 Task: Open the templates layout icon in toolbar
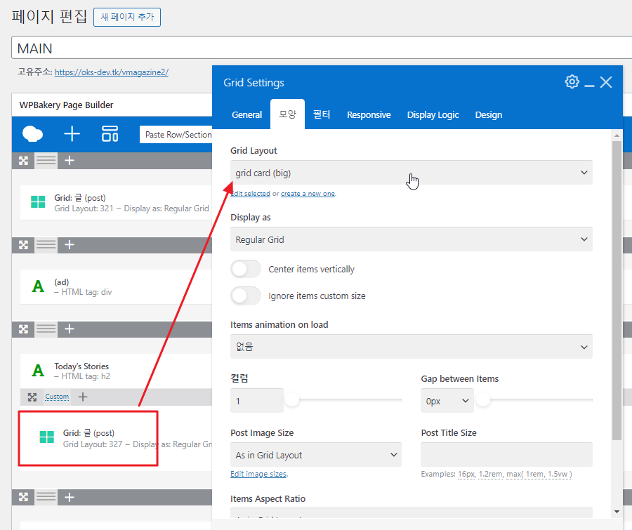[110, 134]
